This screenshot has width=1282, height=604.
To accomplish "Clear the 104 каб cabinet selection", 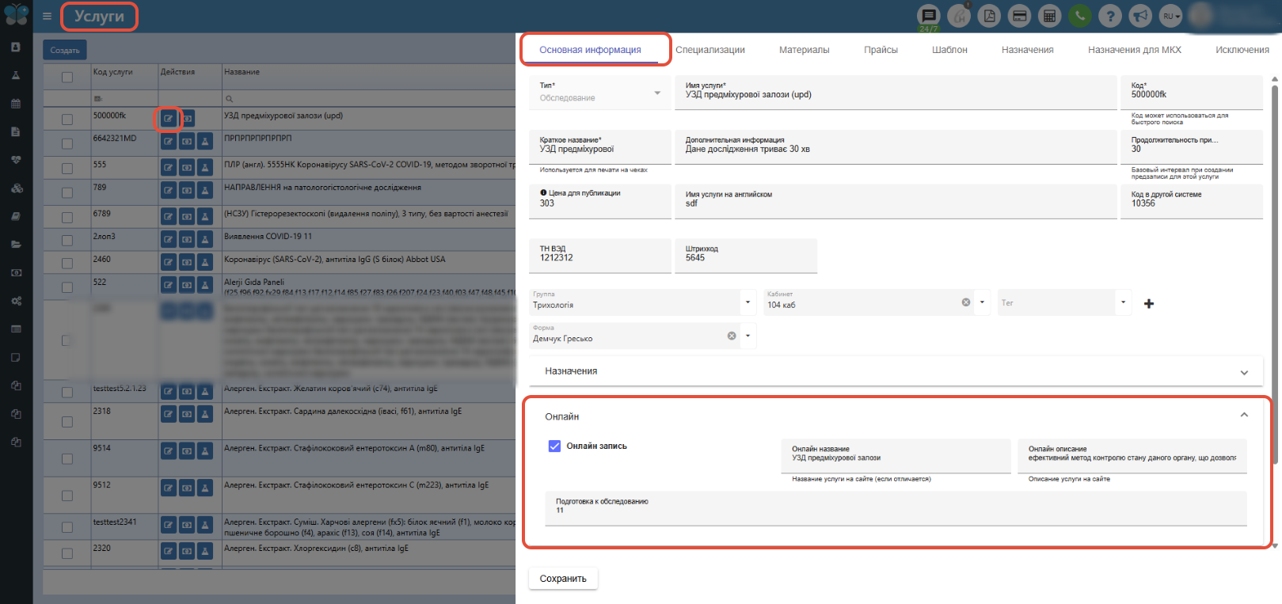I will point(966,302).
